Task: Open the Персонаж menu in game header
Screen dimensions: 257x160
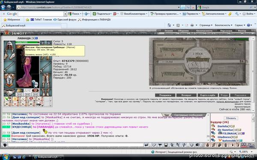Action: 226,31
